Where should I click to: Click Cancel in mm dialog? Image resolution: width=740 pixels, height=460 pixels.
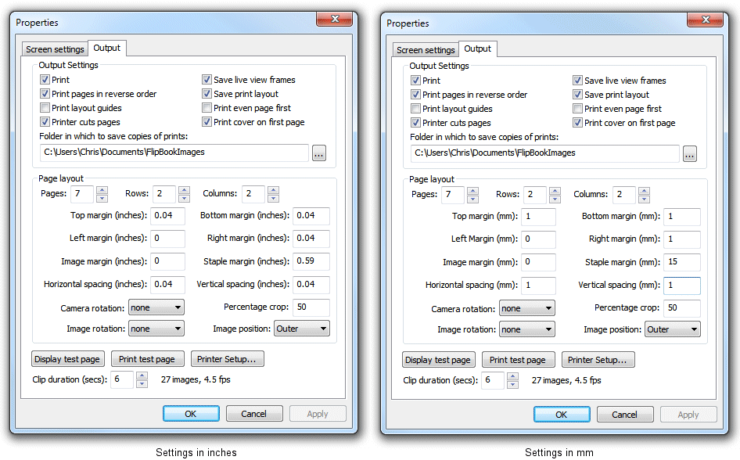[x=625, y=415]
